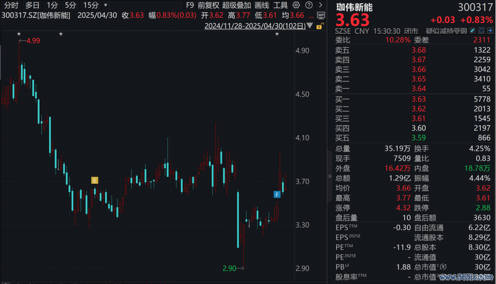Click the stock name 珈伟新能 in quote panel
Viewport: 496px width, 284px height.
354,7
